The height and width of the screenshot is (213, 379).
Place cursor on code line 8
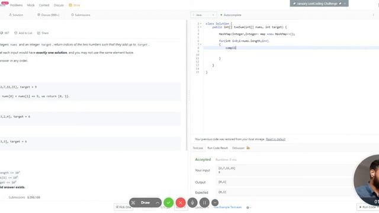pos(291,48)
